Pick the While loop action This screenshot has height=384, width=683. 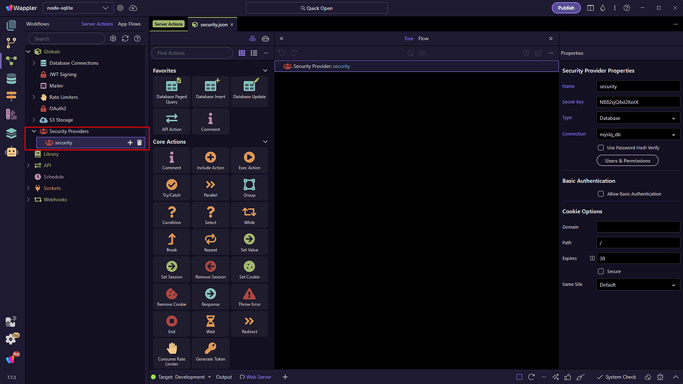pyautogui.click(x=249, y=215)
